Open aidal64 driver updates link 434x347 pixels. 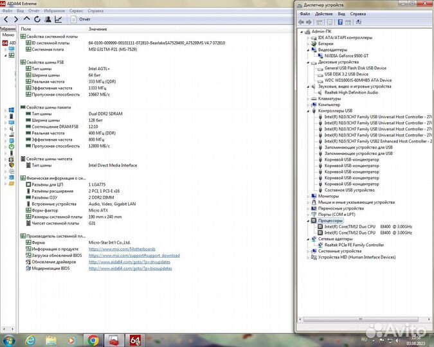pos(129,262)
